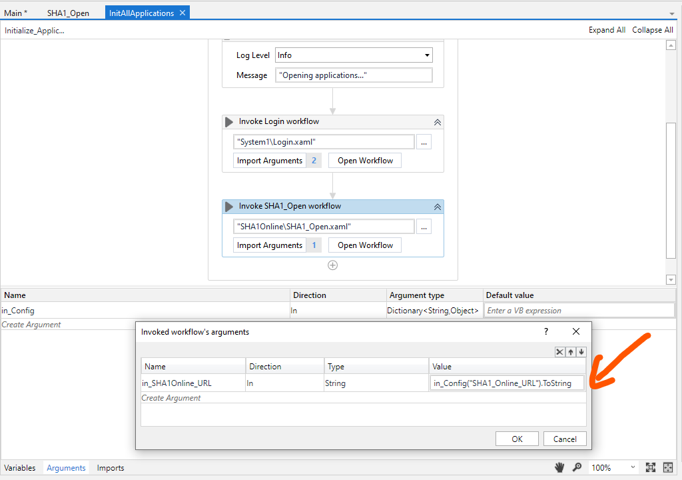Browse for Login.xaml via the ellipsis icon
The image size is (682, 480).
pyautogui.click(x=424, y=141)
